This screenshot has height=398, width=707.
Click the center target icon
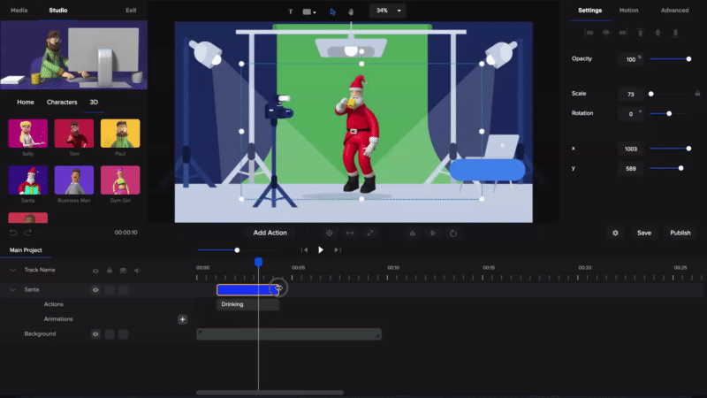click(329, 233)
